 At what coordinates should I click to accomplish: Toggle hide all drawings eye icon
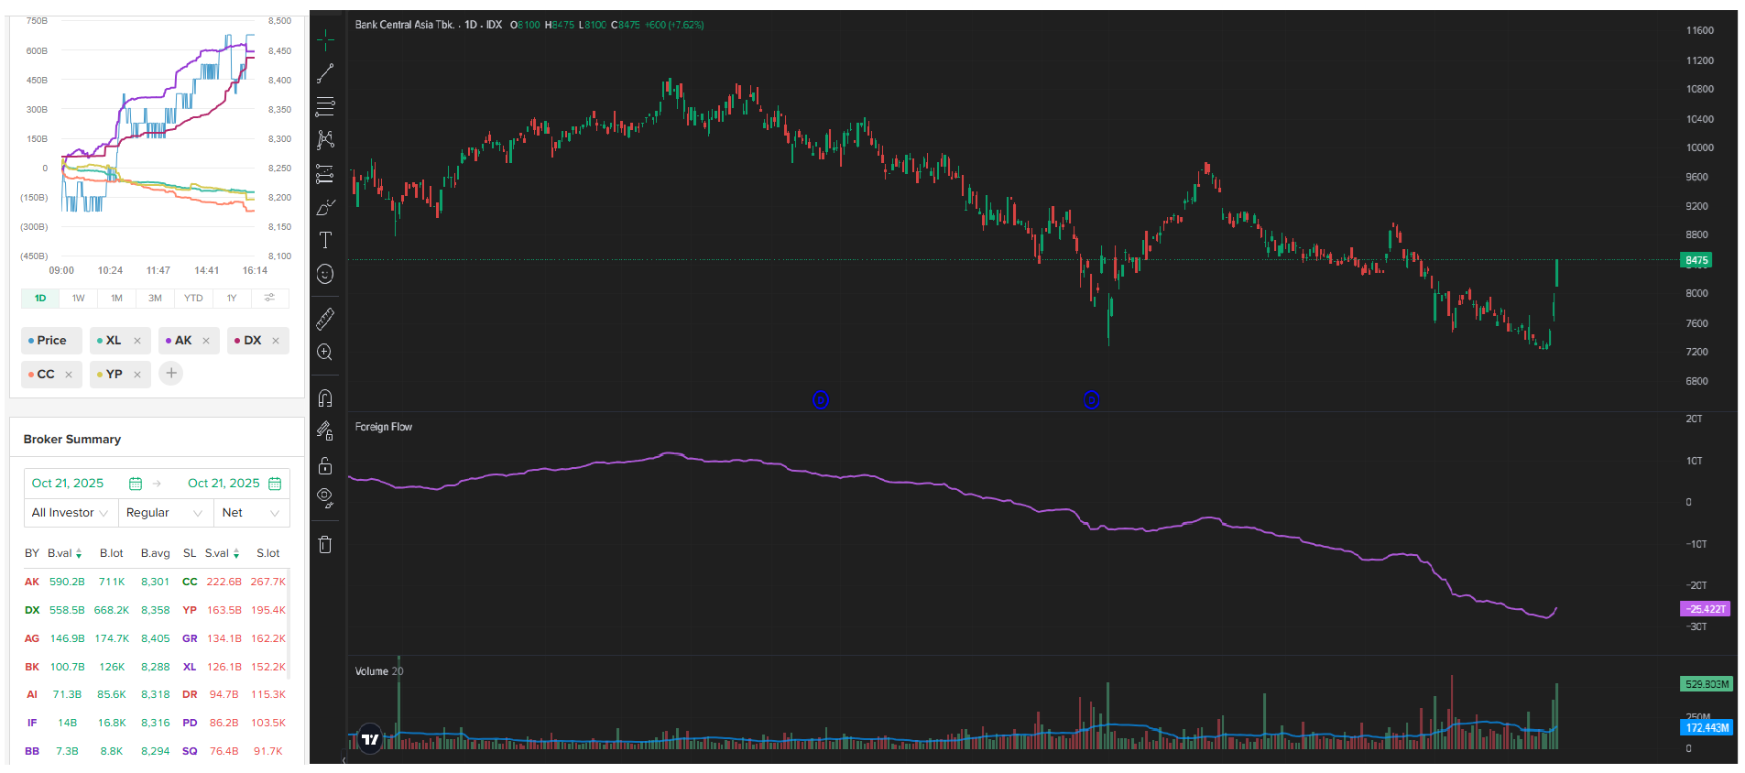(325, 498)
